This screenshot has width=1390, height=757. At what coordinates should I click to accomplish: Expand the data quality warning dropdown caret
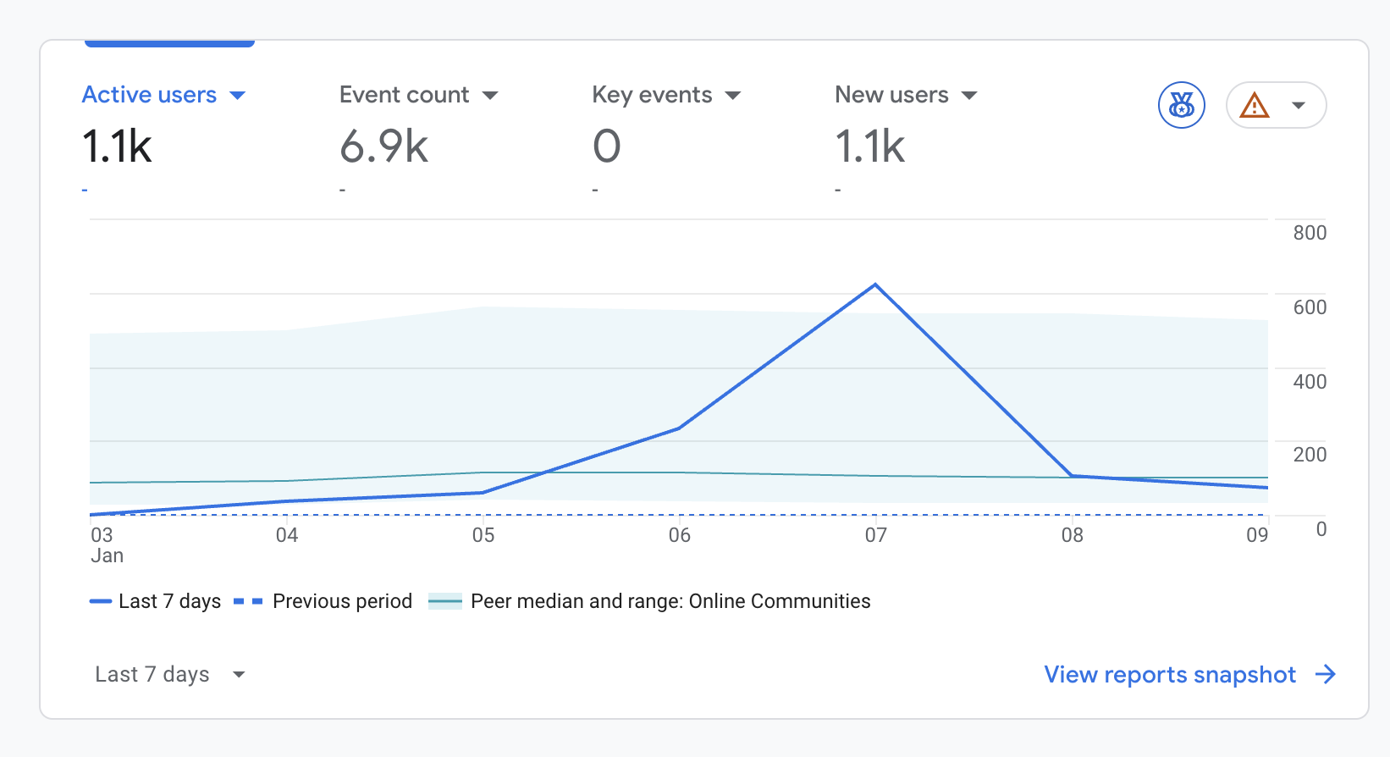pos(1298,106)
